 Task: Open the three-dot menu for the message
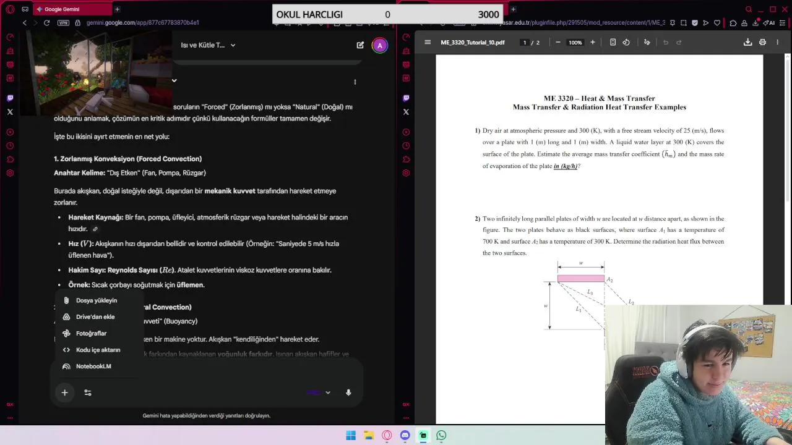coord(355,82)
